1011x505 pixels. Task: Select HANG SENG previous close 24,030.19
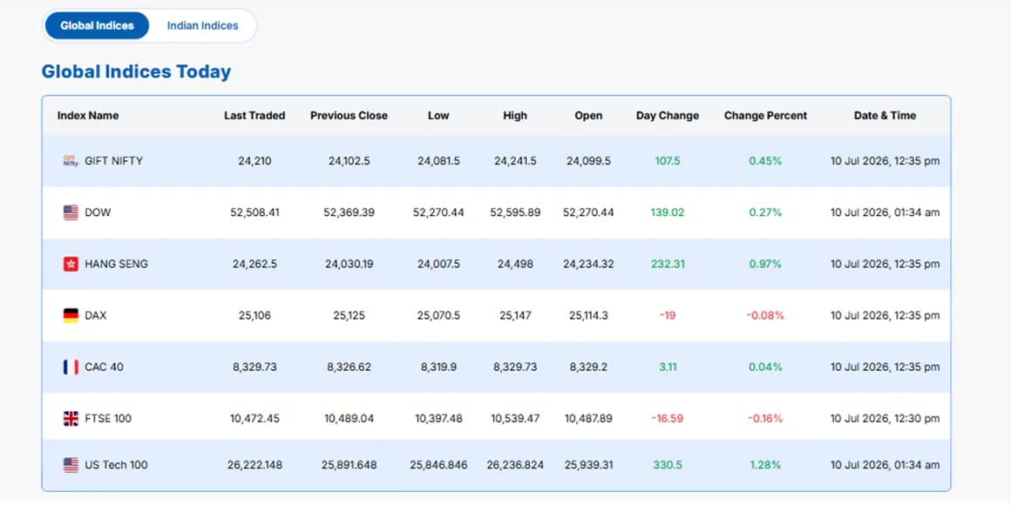(349, 264)
